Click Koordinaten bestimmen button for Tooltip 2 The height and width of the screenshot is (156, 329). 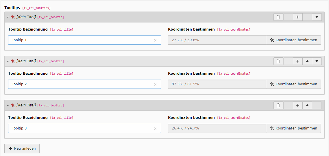click(293, 84)
